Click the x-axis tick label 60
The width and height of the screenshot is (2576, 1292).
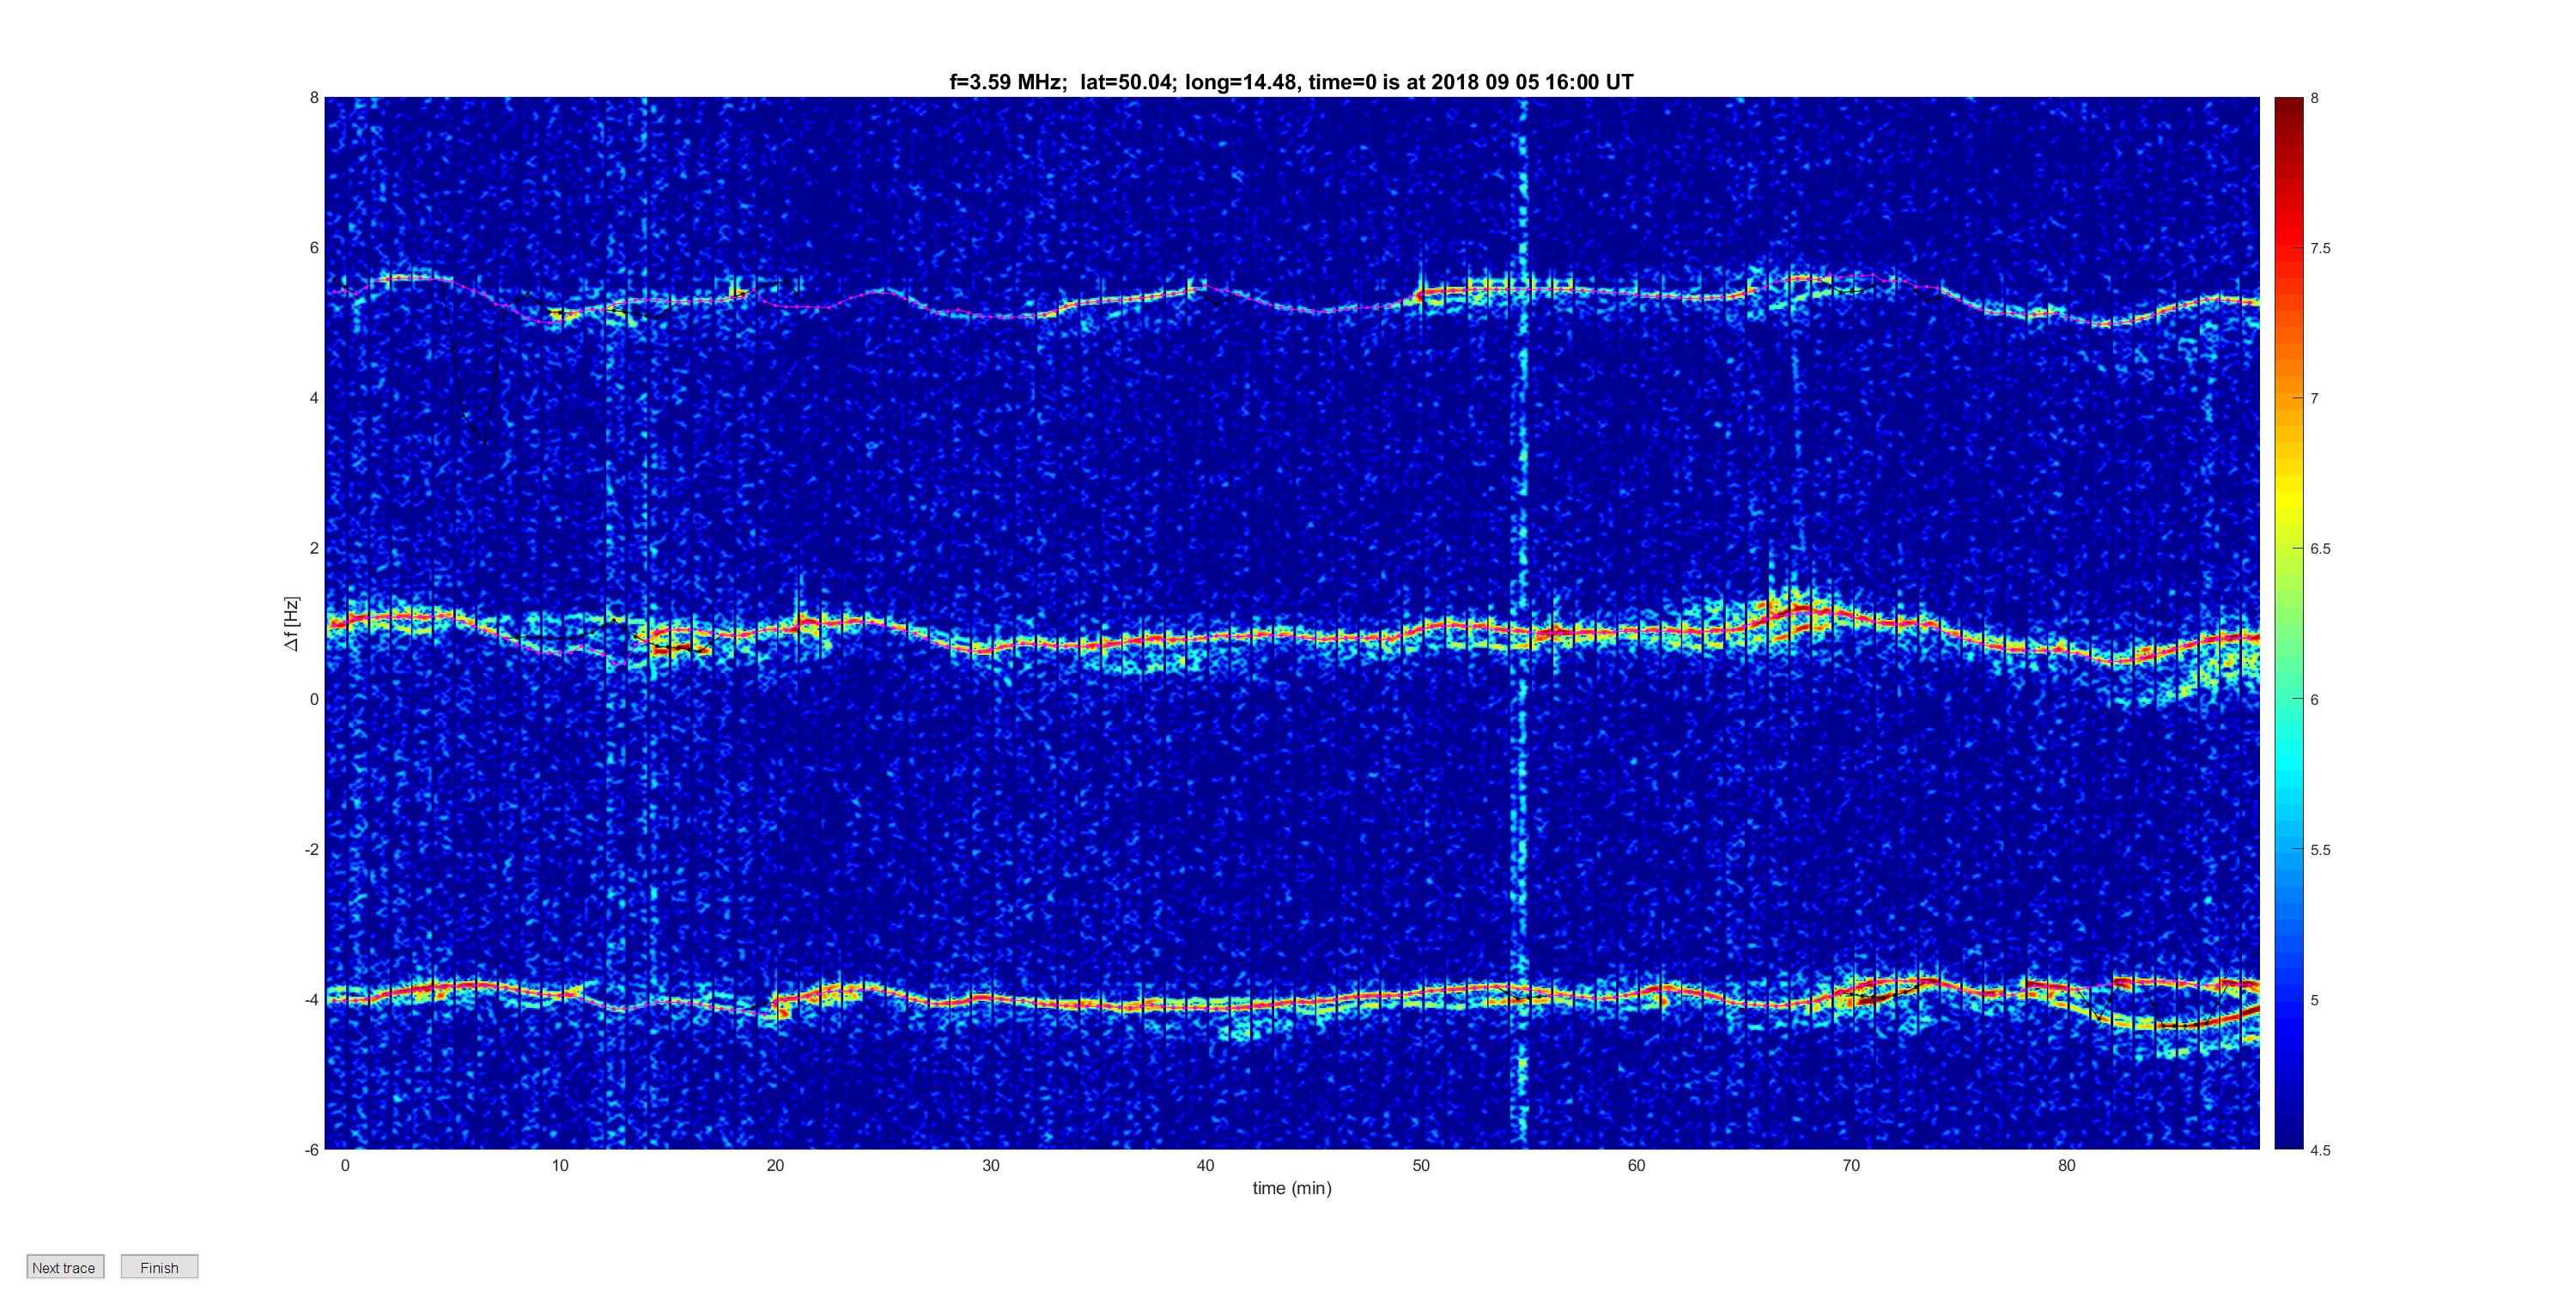pyautogui.click(x=1636, y=1165)
